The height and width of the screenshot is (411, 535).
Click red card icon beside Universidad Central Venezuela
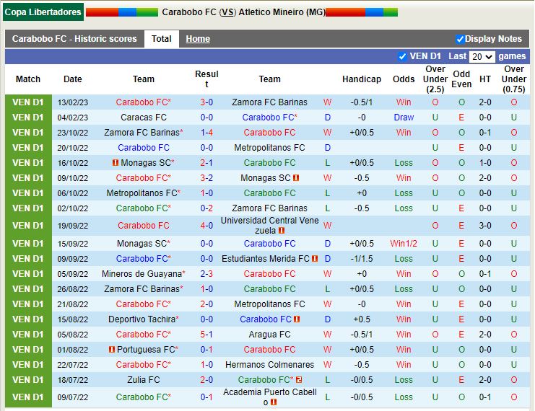click(x=282, y=231)
